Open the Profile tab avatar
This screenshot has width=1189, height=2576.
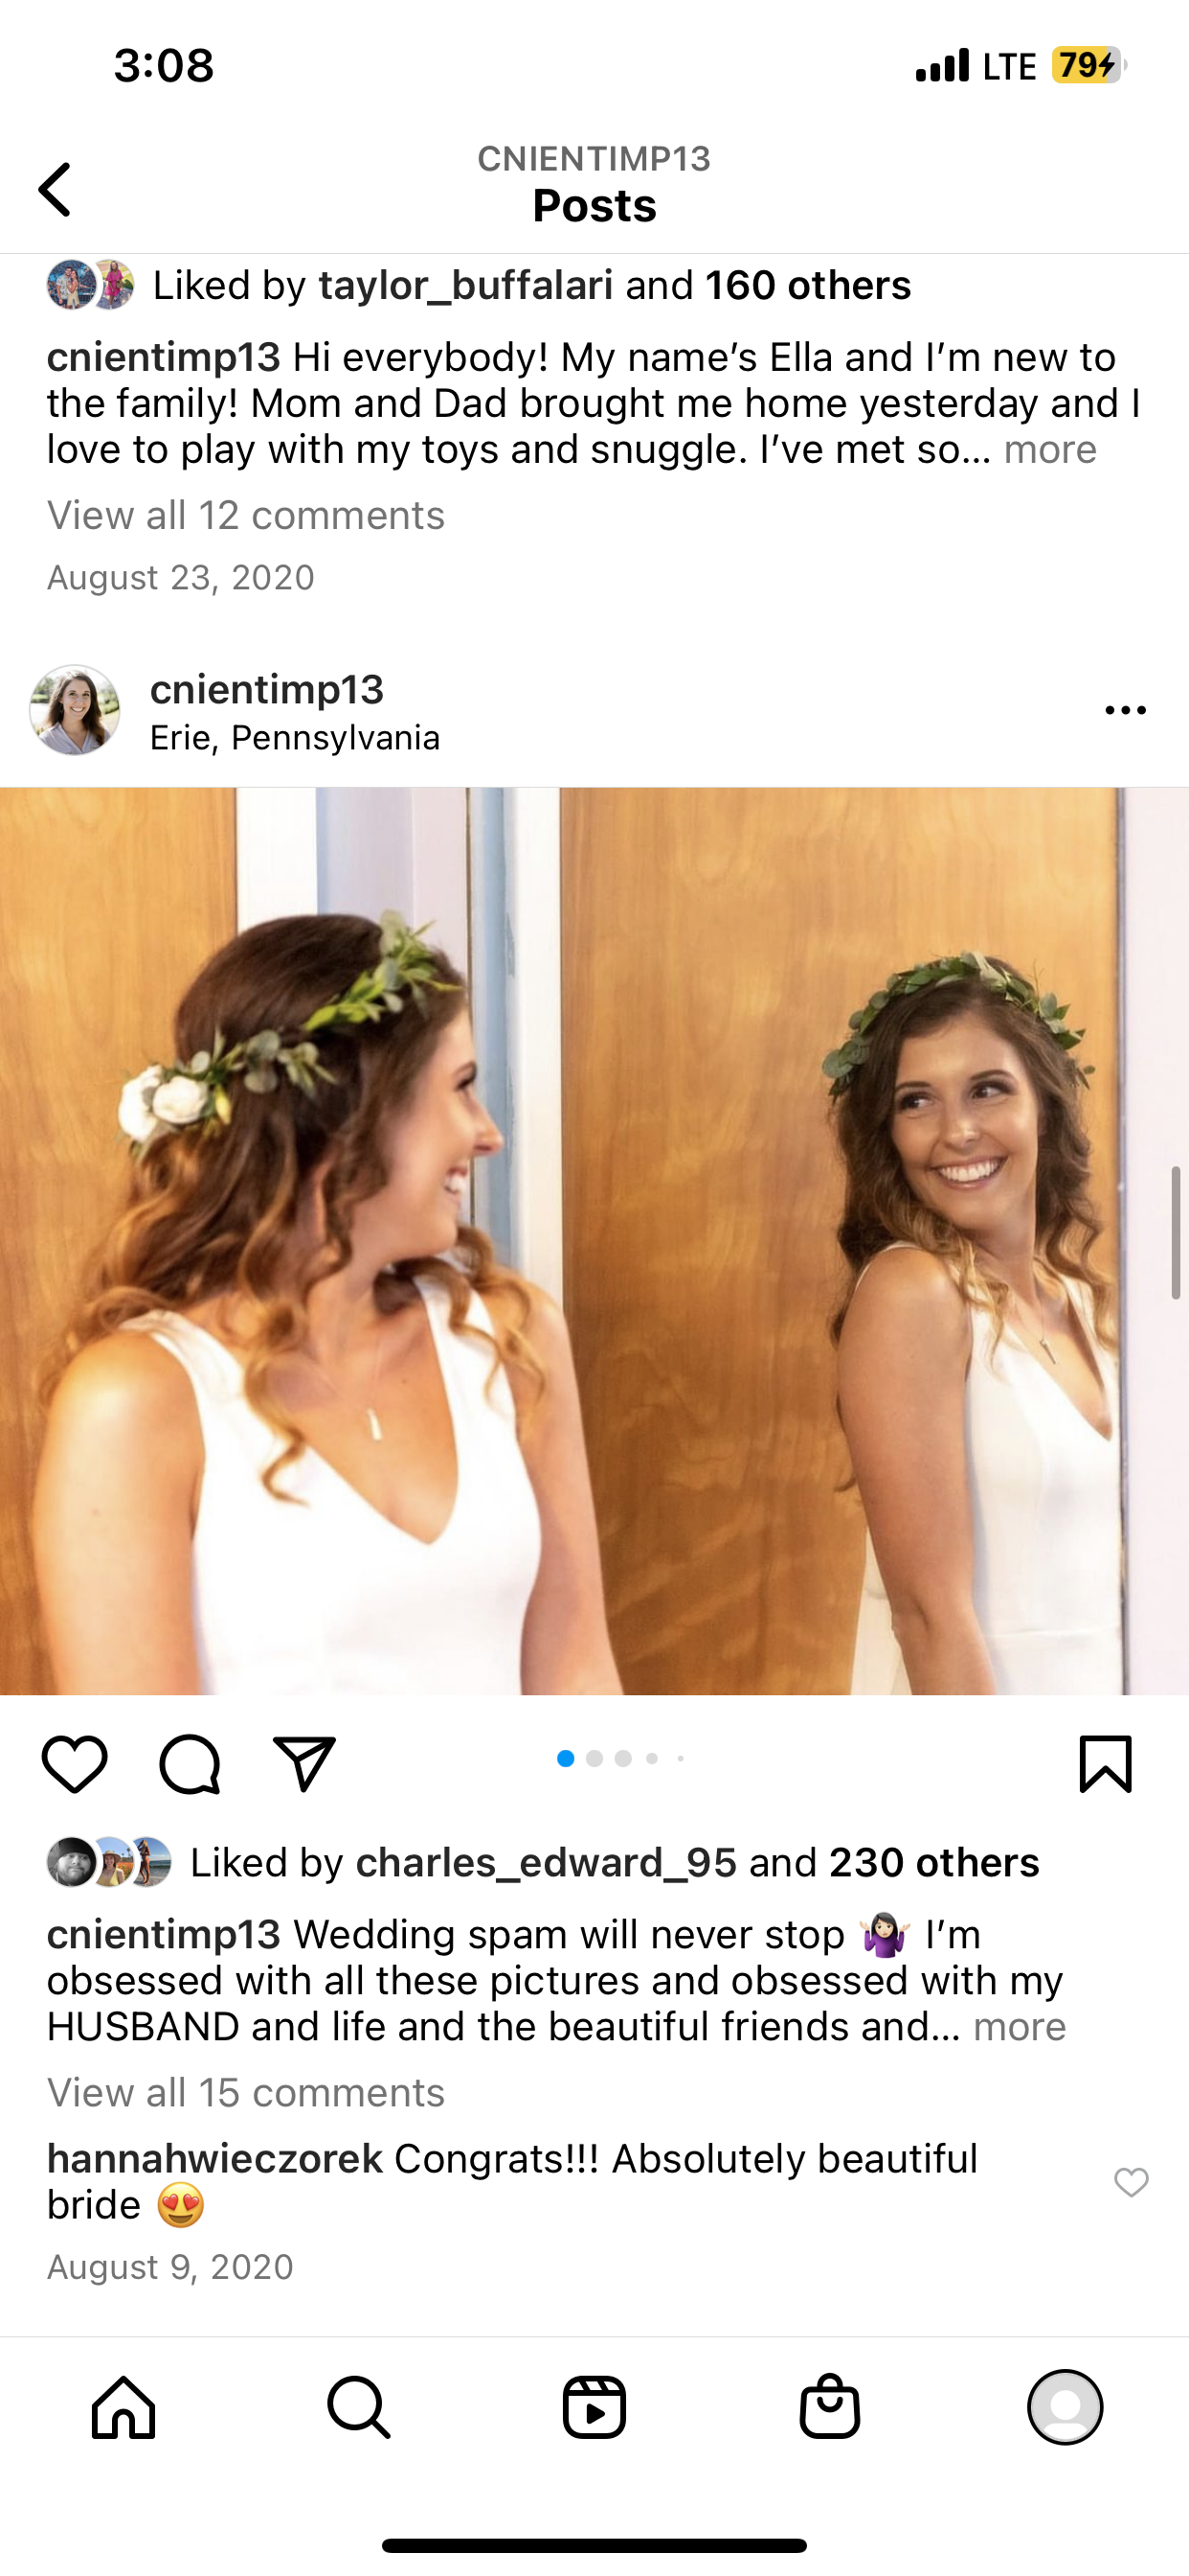pyautogui.click(x=1066, y=2407)
